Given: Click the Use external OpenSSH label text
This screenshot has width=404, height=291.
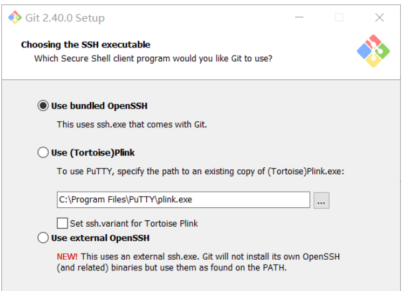Looking at the screenshot, I should (100, 238).
